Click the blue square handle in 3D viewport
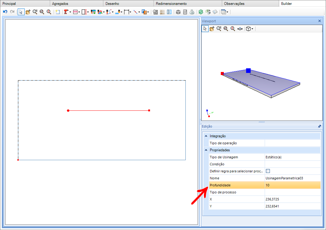This screenshot has width=326, height=230. [x=248, y=71]
